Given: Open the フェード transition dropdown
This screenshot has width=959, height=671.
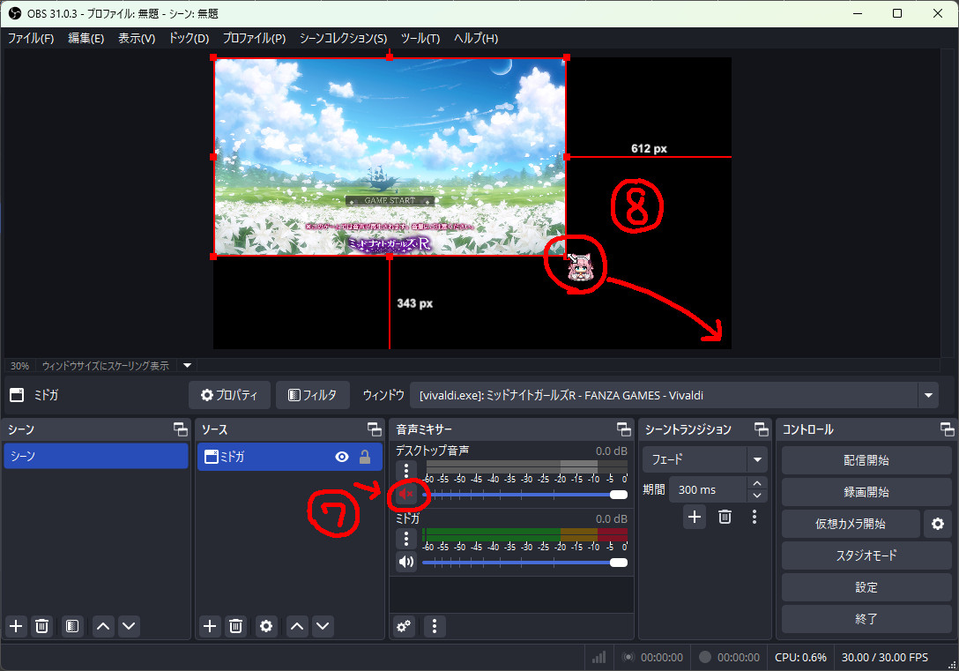Looking at the screenshot, I should [757, 459].
